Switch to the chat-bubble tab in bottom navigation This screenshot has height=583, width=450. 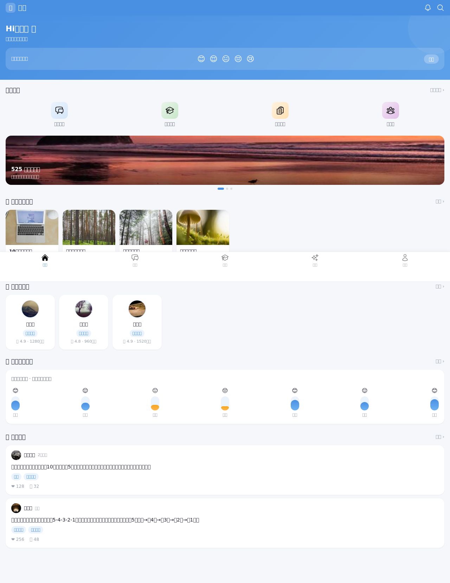coord(135,260)
